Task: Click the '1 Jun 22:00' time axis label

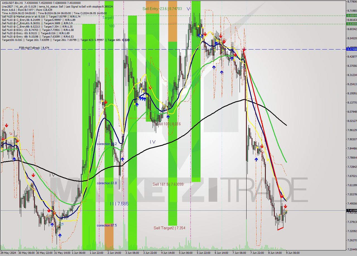Action: pyautogui.click(x=97, y=253)
